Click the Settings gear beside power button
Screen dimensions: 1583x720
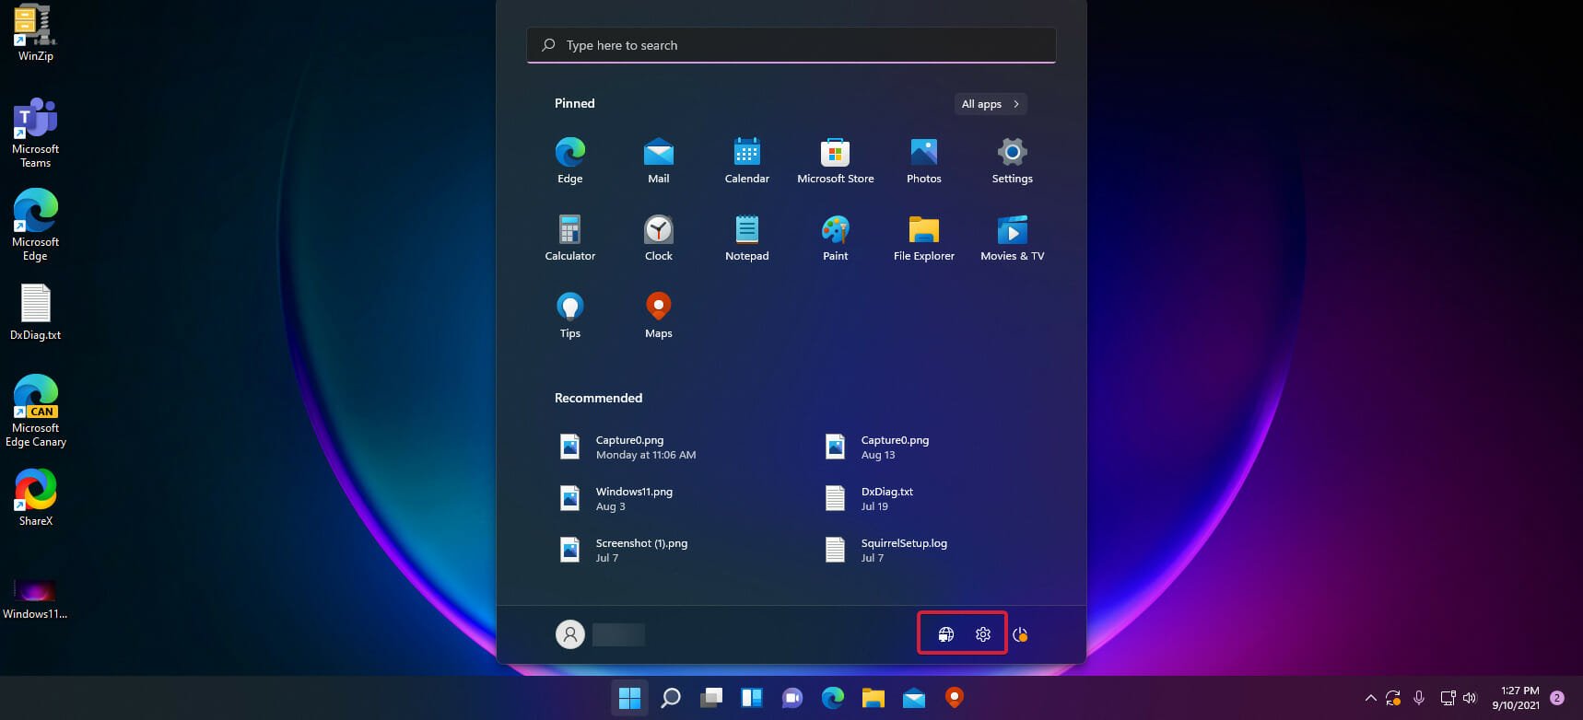click(983, 634)
